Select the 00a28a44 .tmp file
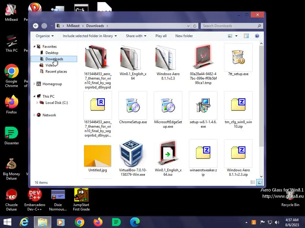This screenshot has height=228, width=305. pos(203,64)
